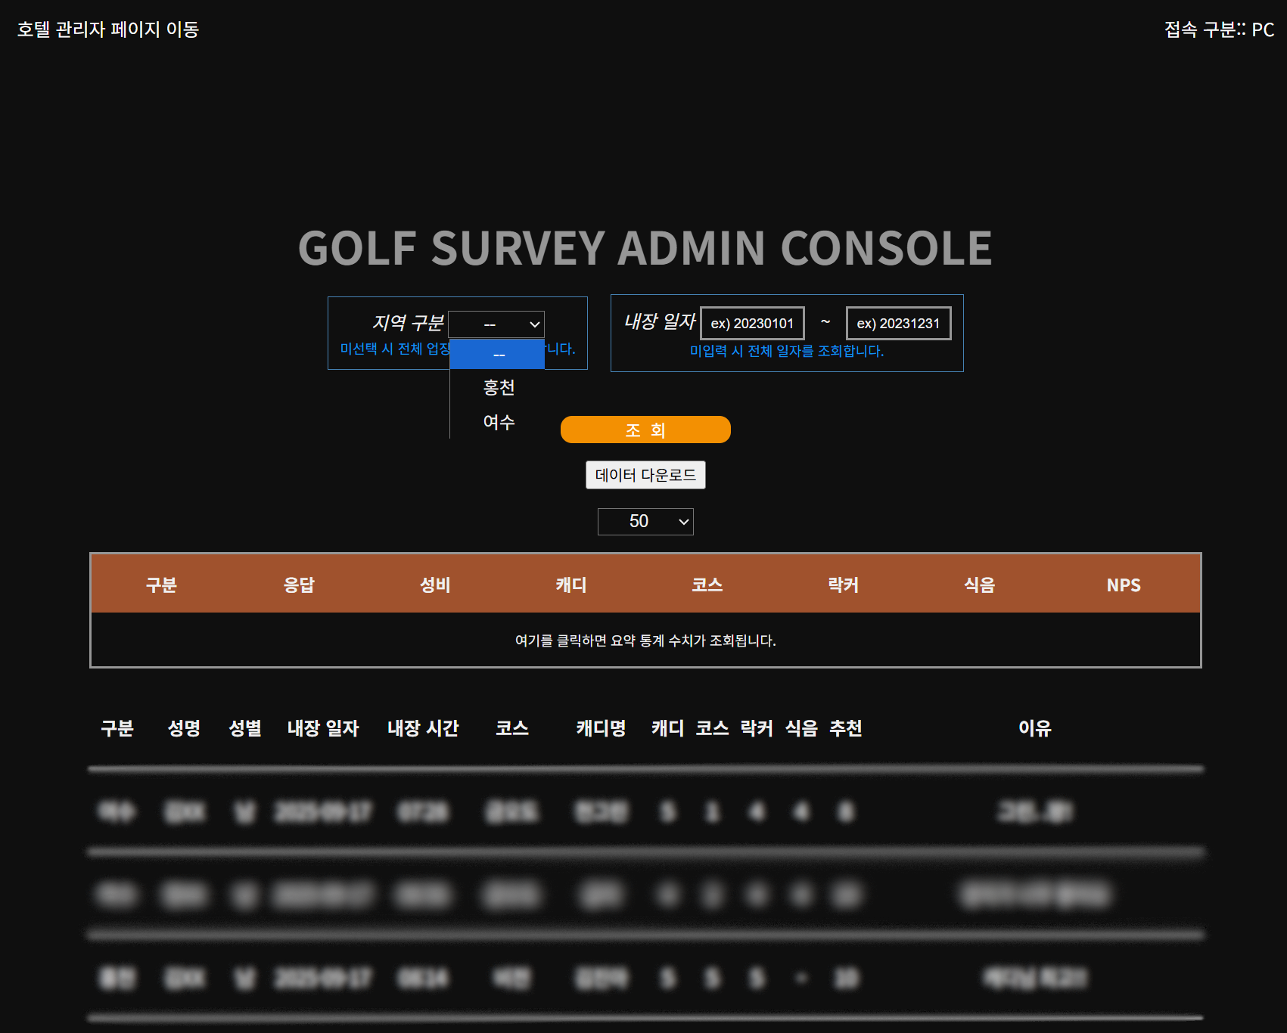Choose 여수 in the region list

tap(499, 422)
